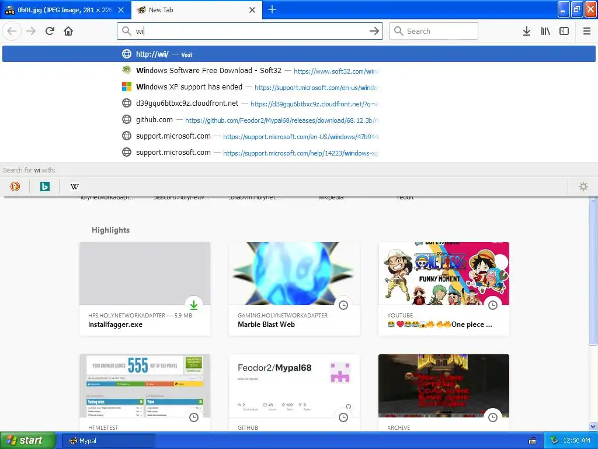The image size is (598, 449).
Task: Click the clock icon on the ARCHIVE card
Action: tap(493, 417)
